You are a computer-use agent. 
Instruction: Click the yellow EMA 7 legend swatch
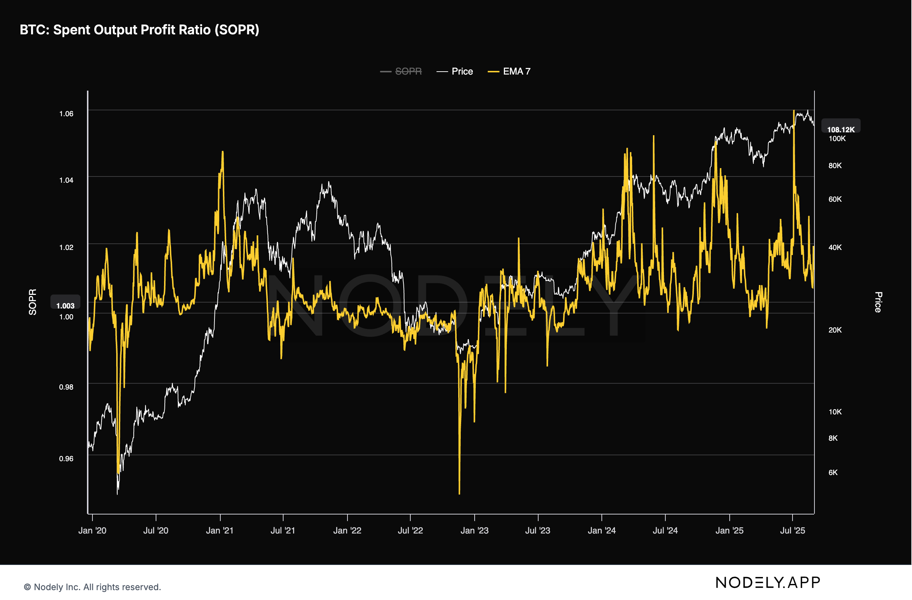(x=493, y=72)
